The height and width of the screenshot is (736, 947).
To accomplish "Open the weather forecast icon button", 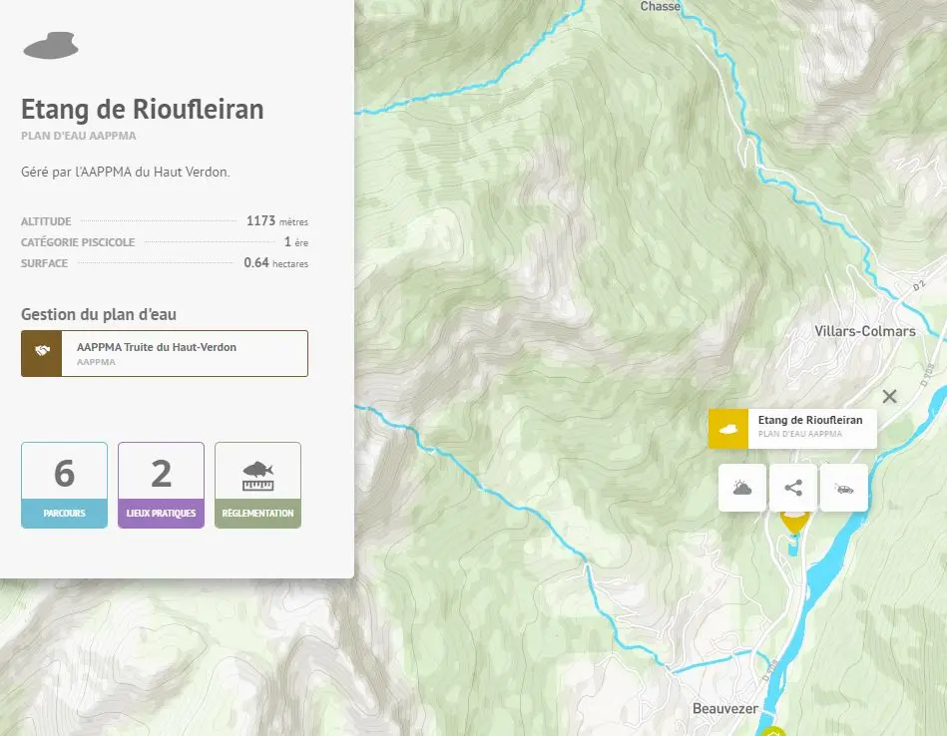I will click(742, 488).
